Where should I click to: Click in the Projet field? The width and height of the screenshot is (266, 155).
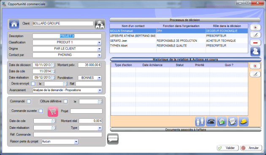[x=87, y=111]
